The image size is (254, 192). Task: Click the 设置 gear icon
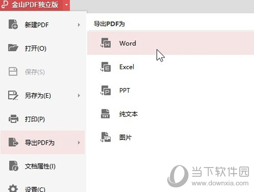(x=13, y=188)
